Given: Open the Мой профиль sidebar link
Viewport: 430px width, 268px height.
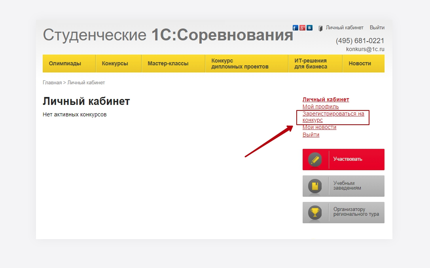Looking at the screenshot, I should tap(320, 106).
